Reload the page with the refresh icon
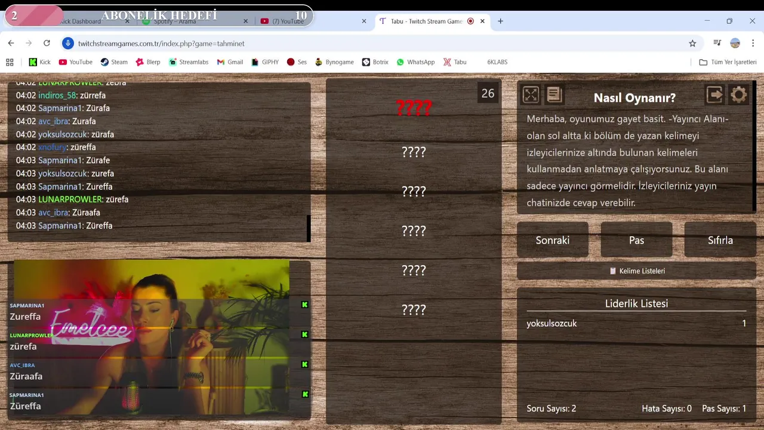The width and height of the screenshot is (764, 430). [47, 43]
